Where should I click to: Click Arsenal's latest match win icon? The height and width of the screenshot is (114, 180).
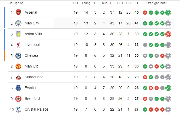(x=168, y=12)
